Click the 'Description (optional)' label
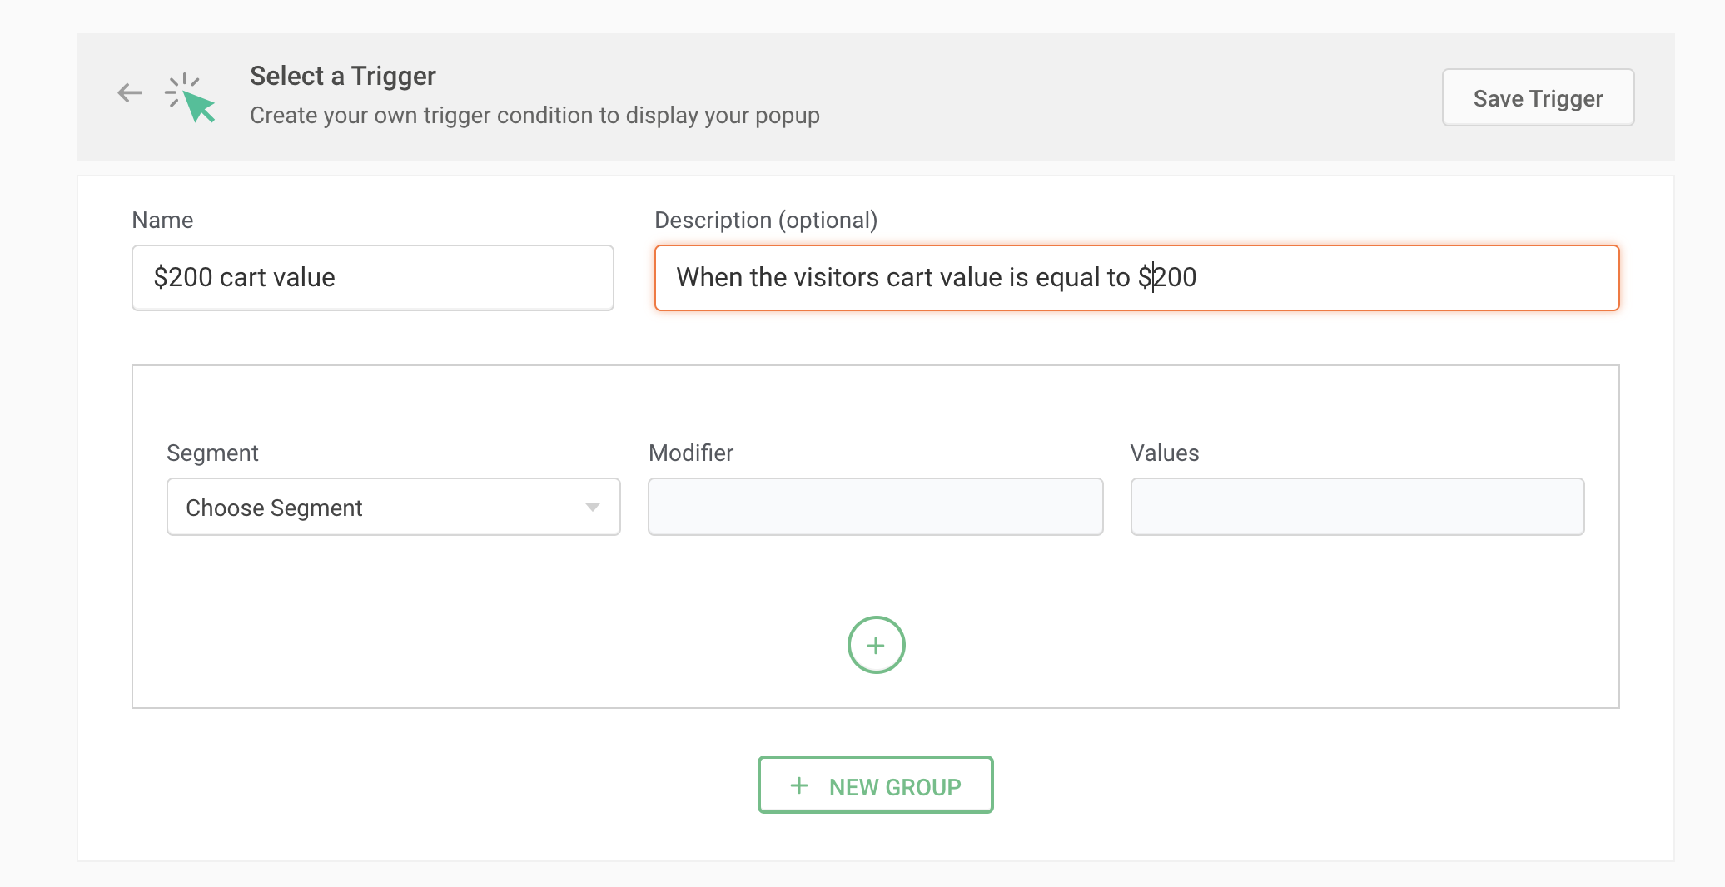 click(766, 220)
